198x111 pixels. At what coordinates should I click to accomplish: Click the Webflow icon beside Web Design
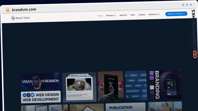pos(32,95)
